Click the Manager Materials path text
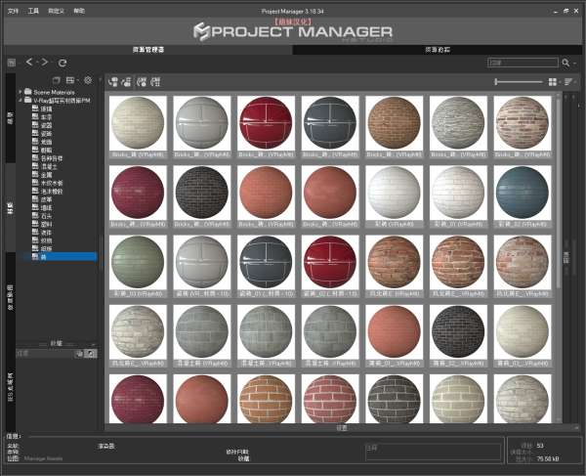The image size is (586, 476). tap(43, 458)
